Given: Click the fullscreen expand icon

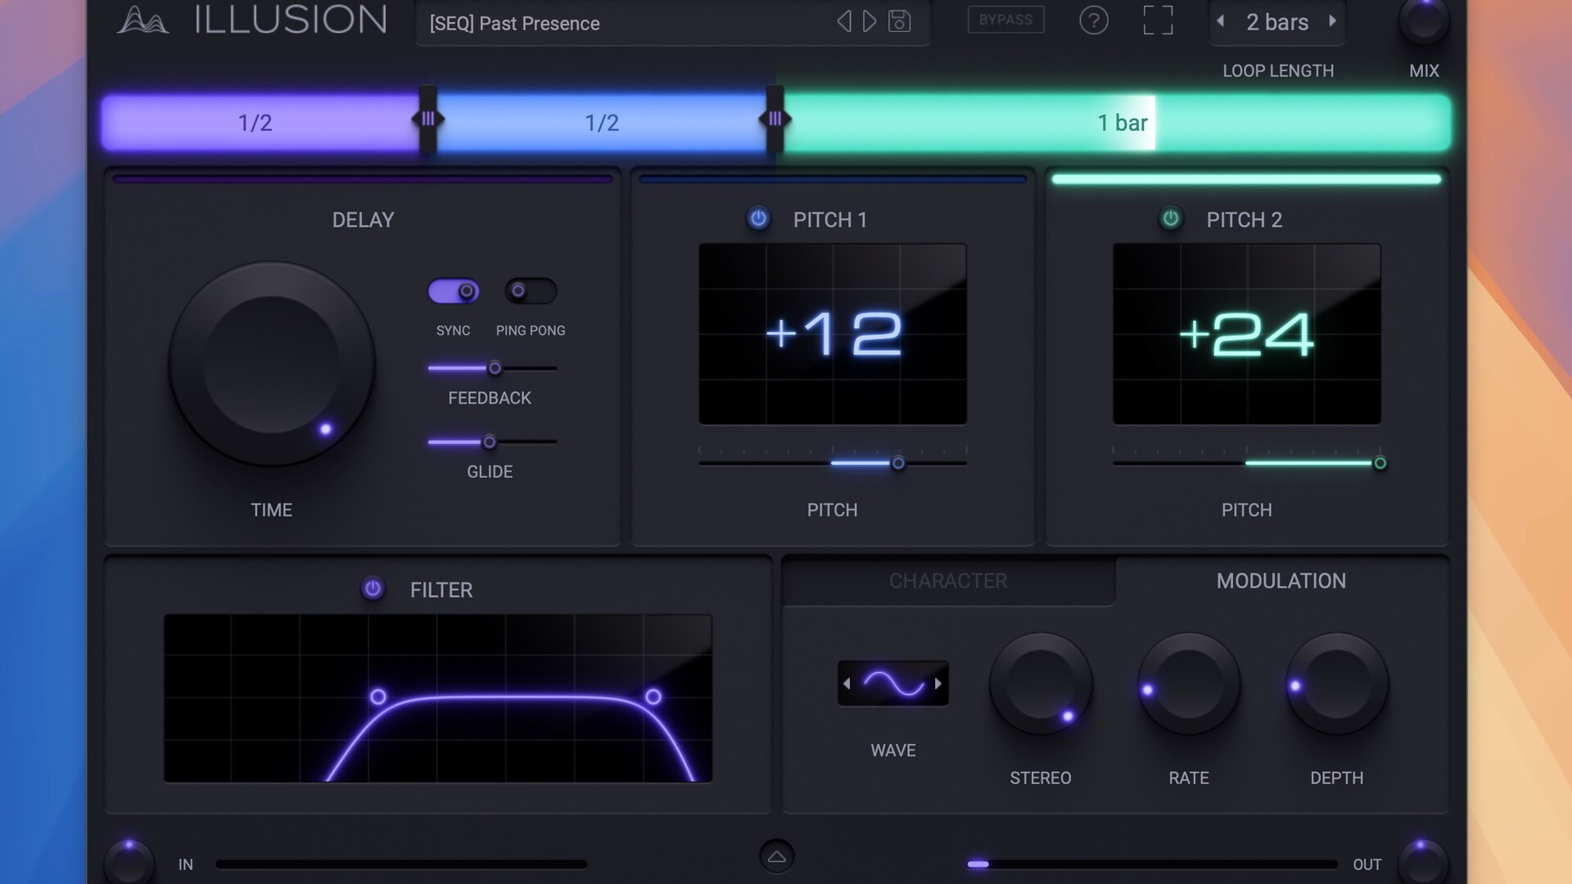Looking at the screenshot, I should pos(1158,20).
